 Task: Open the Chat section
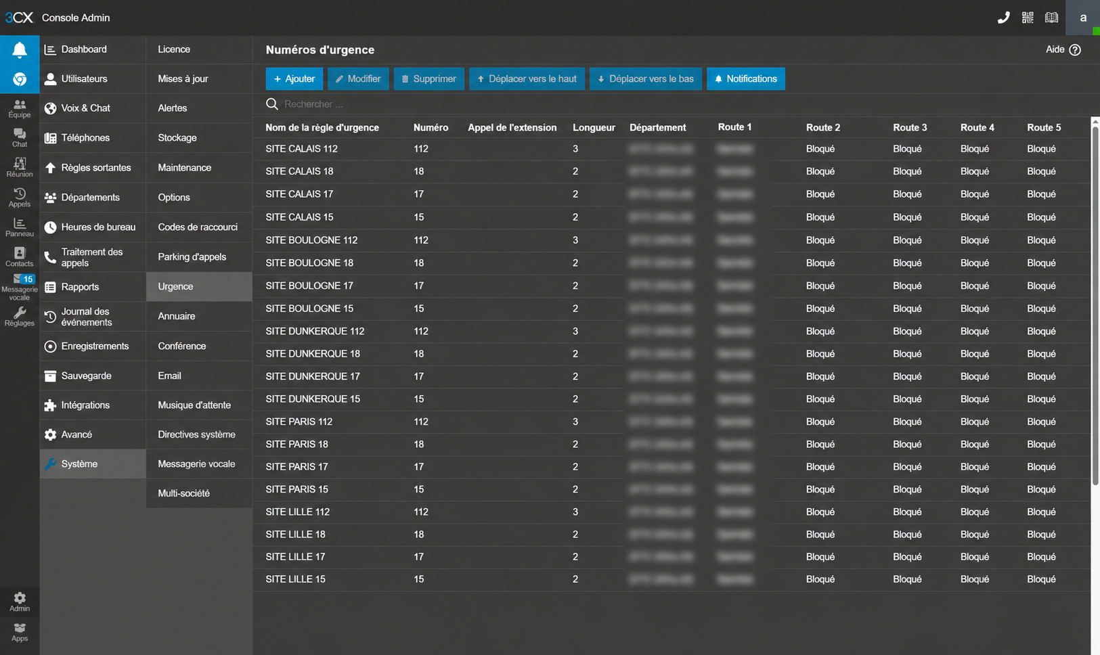coord(20,138)
